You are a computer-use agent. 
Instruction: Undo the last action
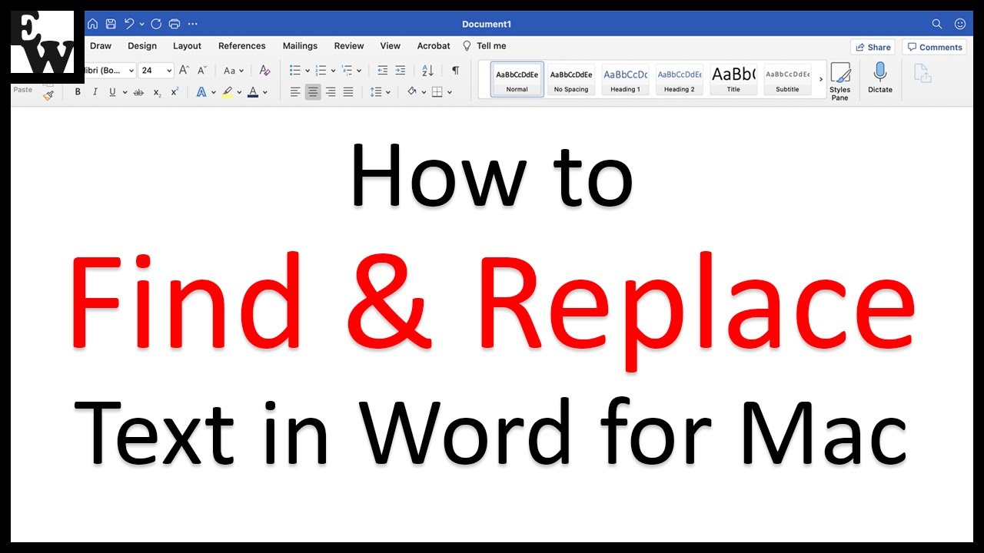tap(129, 24)
